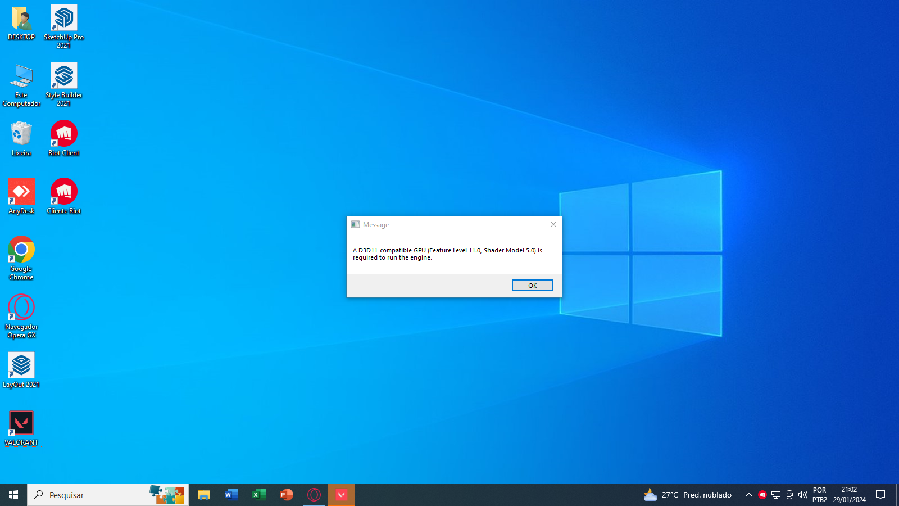The width and height of the screenshot is (899, 506).
Task: Click the puzzle search highlight image
Action: coord(167,494)
